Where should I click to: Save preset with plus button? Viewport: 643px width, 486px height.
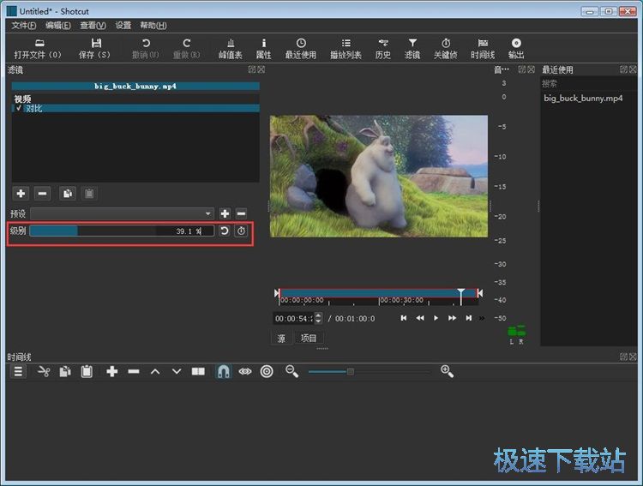point(225,213)
